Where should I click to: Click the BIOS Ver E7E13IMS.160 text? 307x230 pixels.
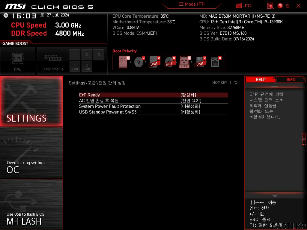(x=223, y=33)
